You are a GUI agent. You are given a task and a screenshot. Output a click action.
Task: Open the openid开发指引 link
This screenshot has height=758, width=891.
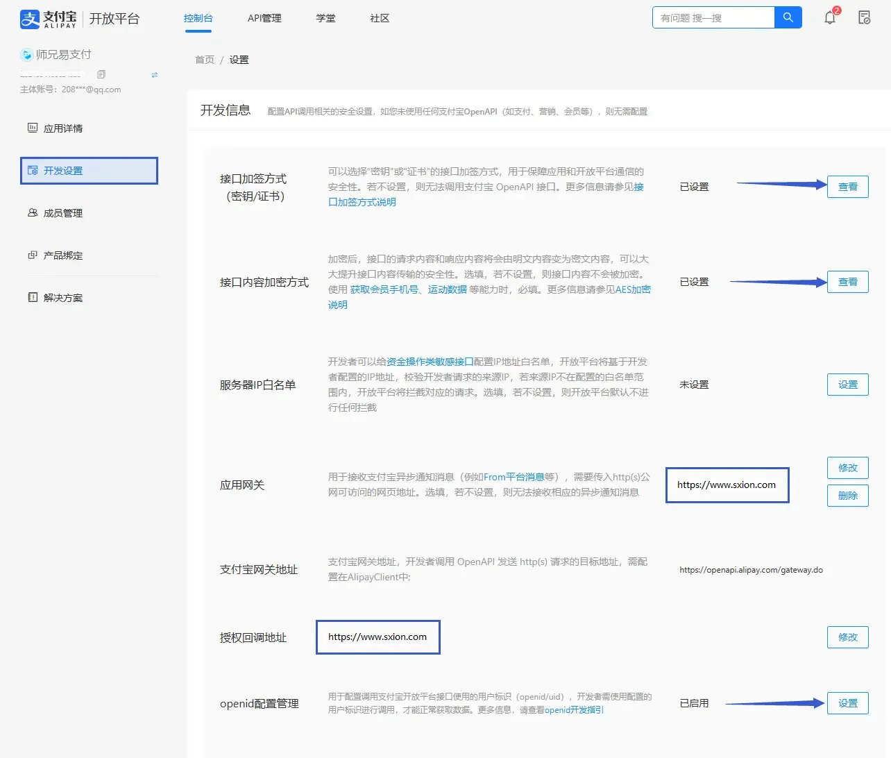[573, 710]
